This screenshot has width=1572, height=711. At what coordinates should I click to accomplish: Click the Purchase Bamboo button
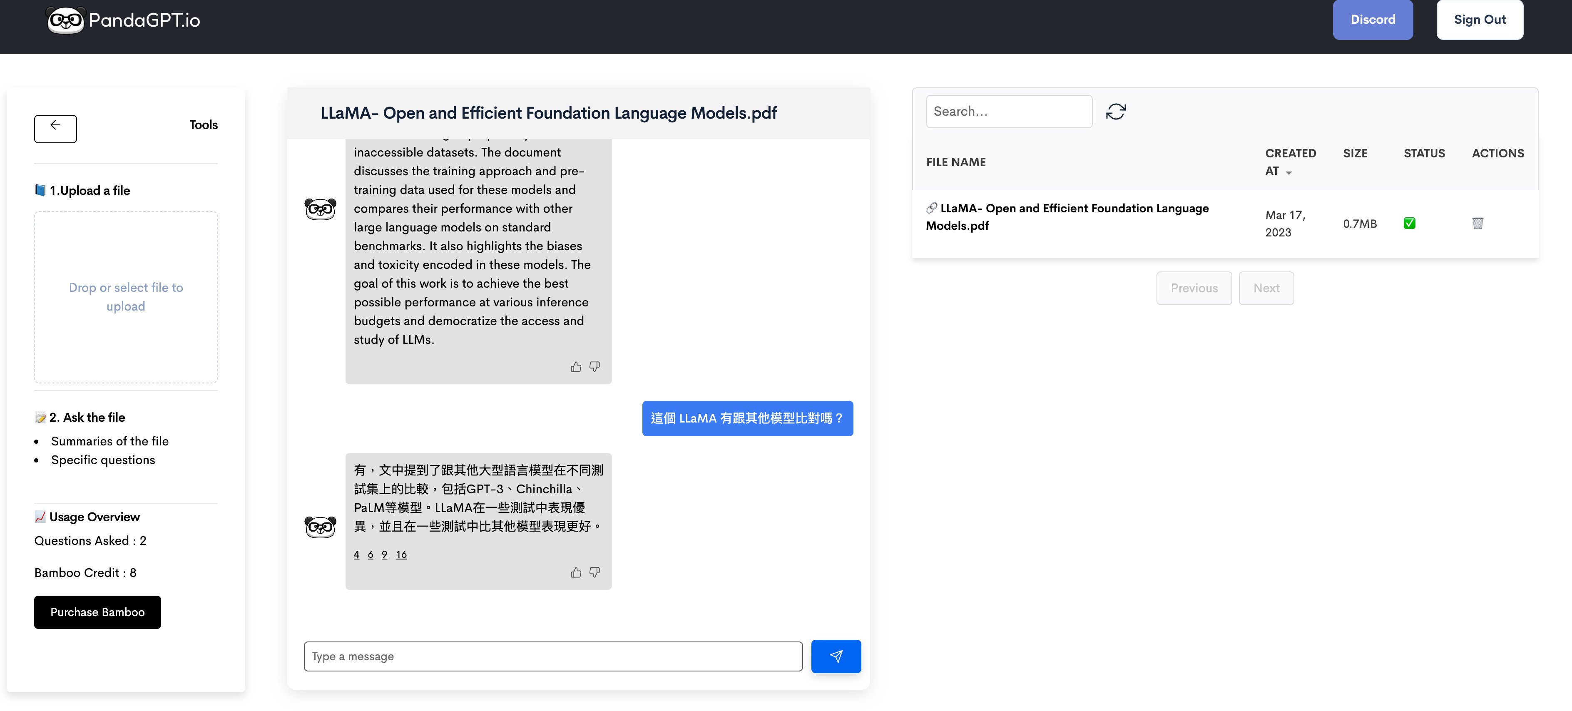(98, 612)
